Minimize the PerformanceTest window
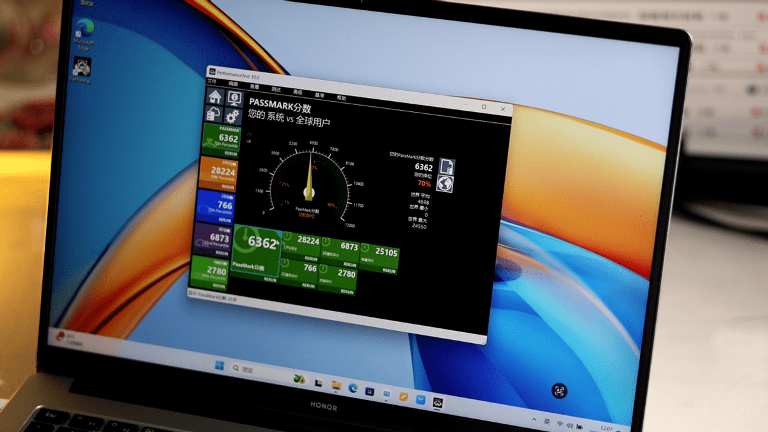This screenshot has width=768, height=432. tap(465, 104)
